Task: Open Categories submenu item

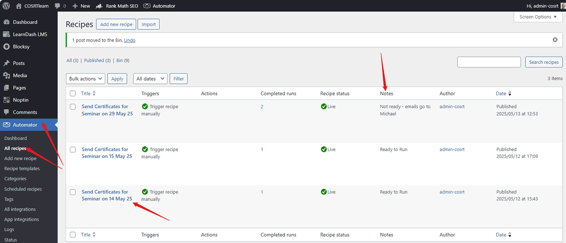Action: tap(15, 179)
